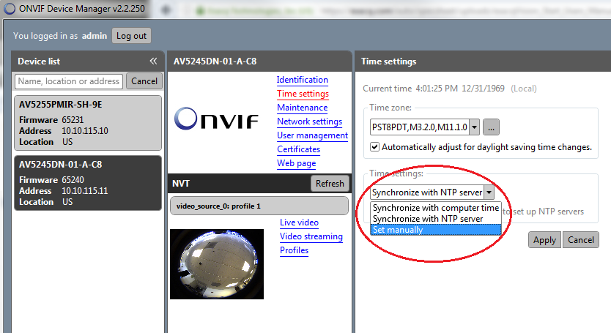Collapse the Device list panel chevron
The width and height of the screenshot is (611, 333).
coord(153,61)
